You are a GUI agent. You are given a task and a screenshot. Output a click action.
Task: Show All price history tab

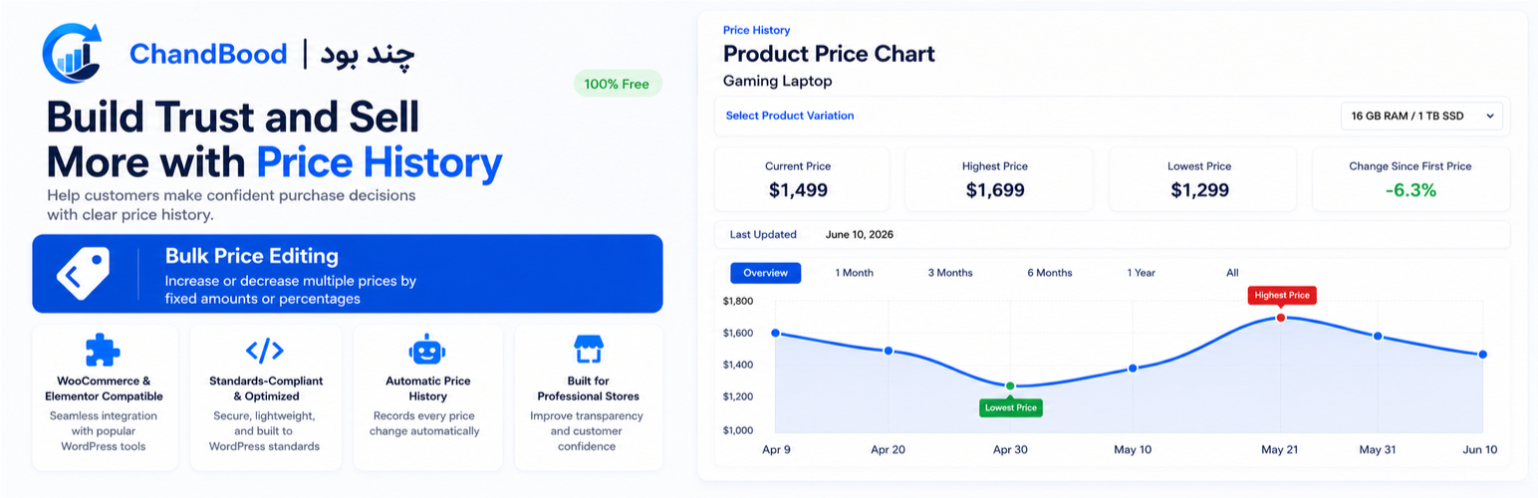(x=1232, y=273)
